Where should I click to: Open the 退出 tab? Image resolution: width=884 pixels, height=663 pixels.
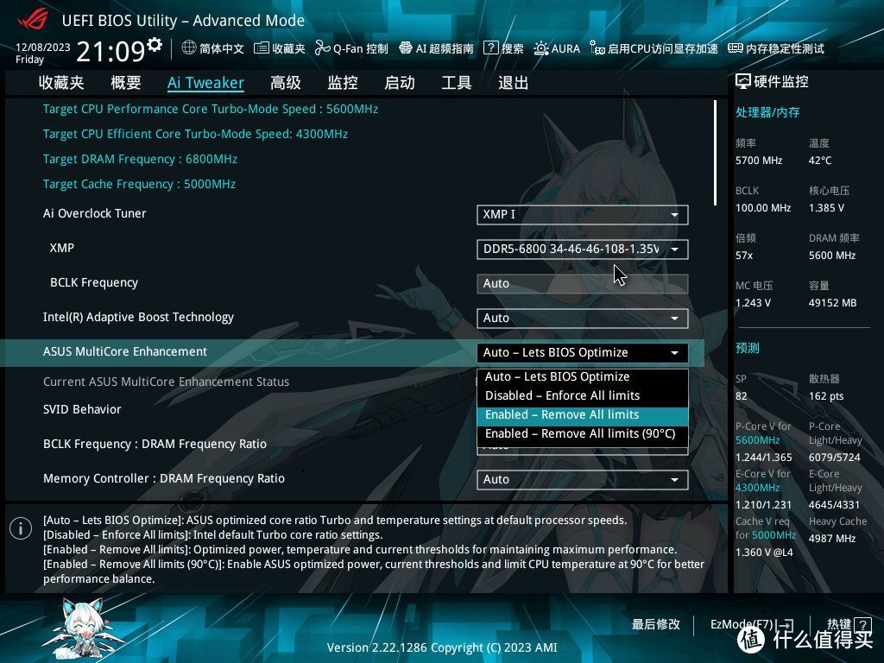[x=513, y=83]
